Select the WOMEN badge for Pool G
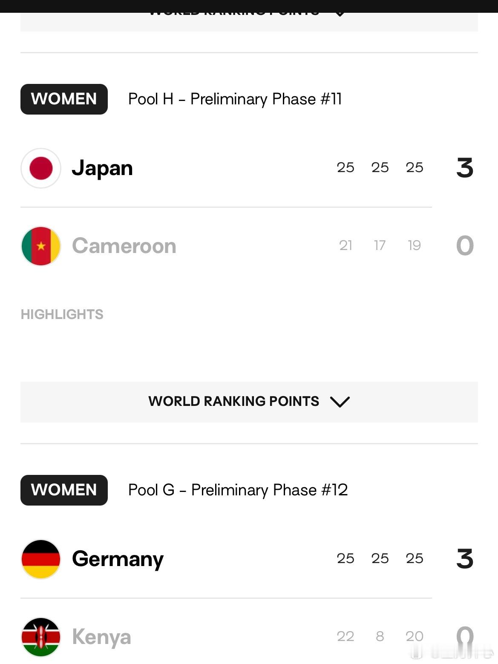The image size is (498, 664). [64, 490]
